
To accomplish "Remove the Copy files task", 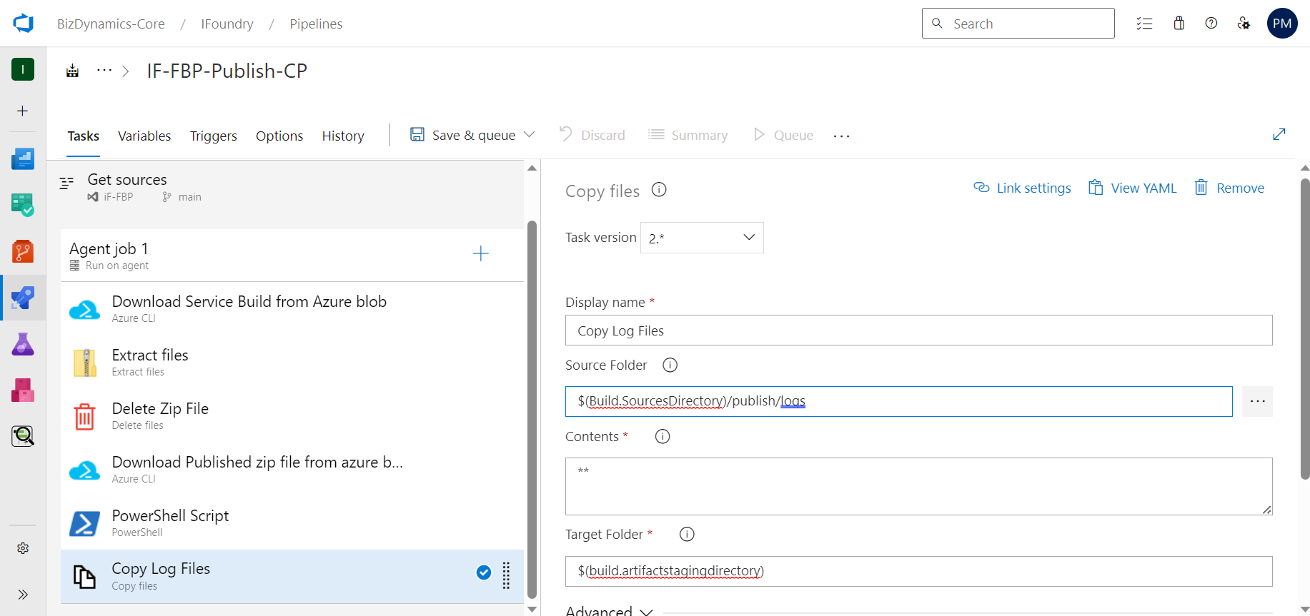I will click(x=1229, y=188).
